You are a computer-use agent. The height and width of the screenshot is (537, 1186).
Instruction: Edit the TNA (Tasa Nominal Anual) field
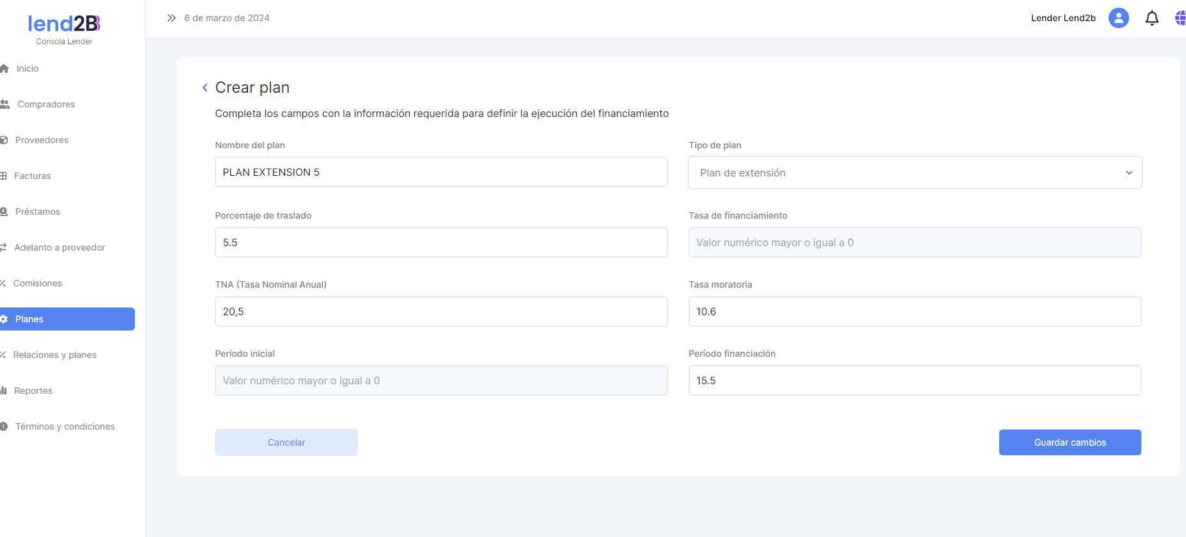(441, 311)
